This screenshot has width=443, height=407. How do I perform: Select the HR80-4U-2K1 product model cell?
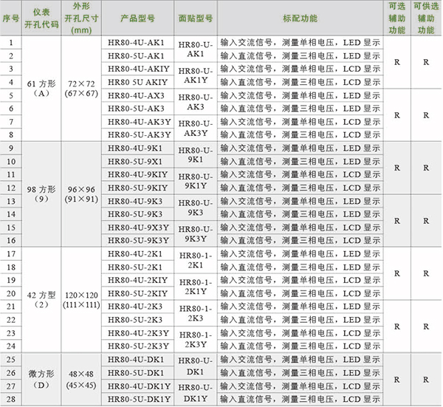pyautogui.click(x=138, y=253)
